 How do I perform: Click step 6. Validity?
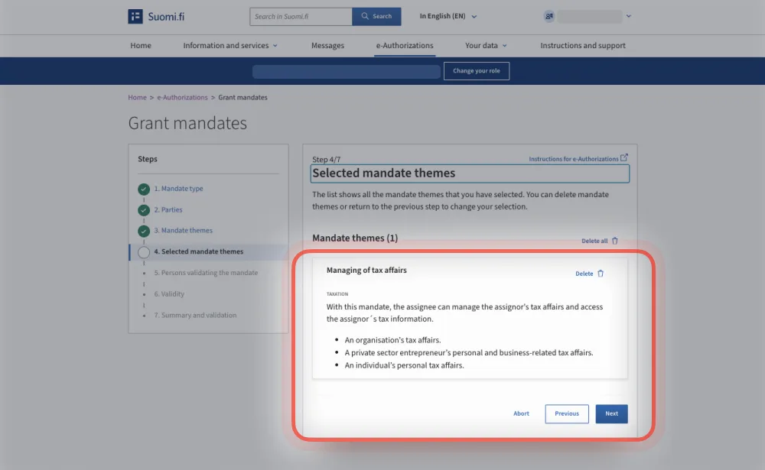169,294
